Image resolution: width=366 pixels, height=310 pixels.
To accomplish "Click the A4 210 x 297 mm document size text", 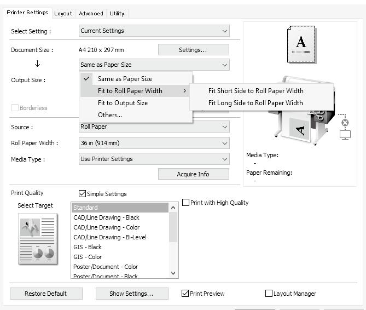I will point(101,50).
